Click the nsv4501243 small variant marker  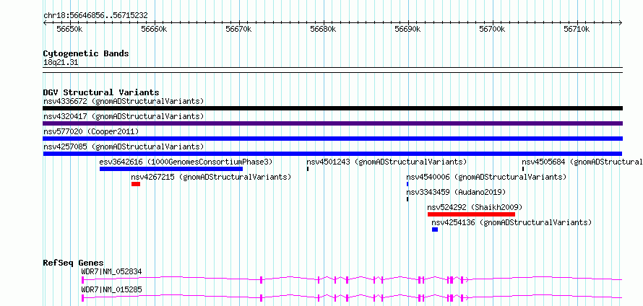(x=308, y=169)
